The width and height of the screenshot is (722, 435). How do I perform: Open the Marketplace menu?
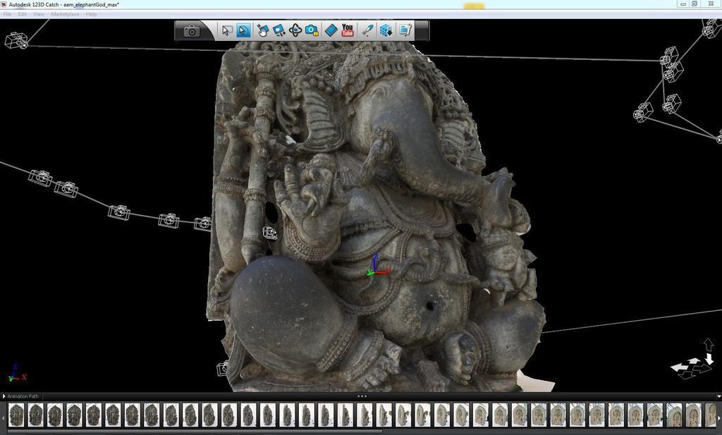tap(64, 14)
